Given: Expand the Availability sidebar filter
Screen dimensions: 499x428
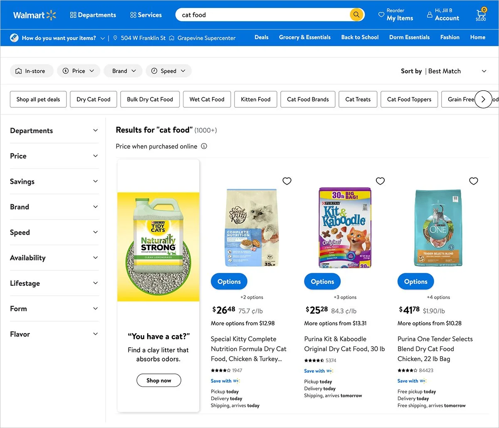Looking at the screenshot, I should coord(54,258).
